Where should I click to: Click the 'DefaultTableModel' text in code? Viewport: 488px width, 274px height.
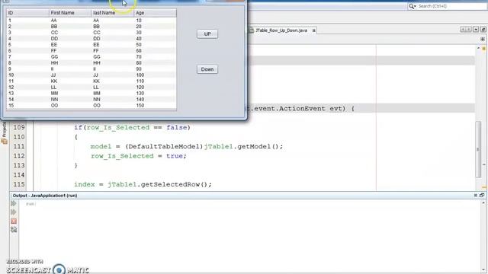tap(164, 146)
